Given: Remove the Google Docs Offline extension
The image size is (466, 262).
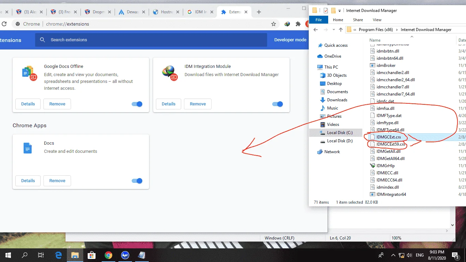Looking at the screenshot, I should [x=57, y=104].
